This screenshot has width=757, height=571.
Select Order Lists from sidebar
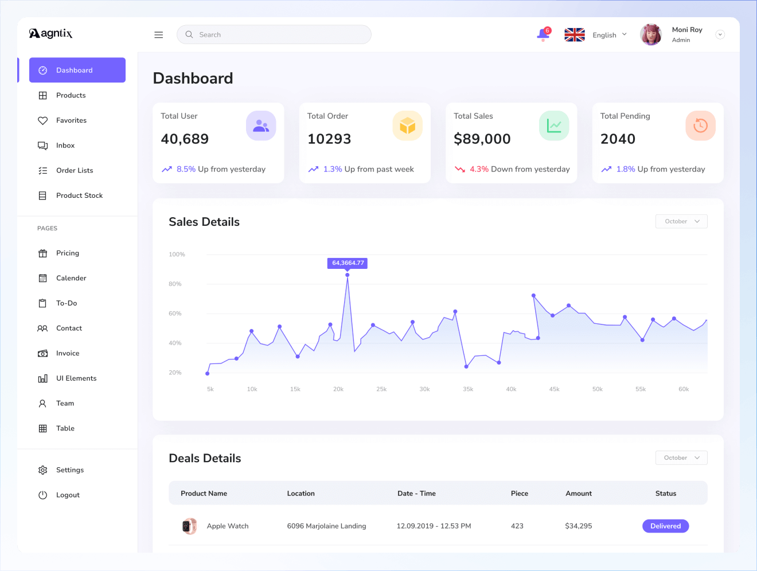click(x=75, y=170)
